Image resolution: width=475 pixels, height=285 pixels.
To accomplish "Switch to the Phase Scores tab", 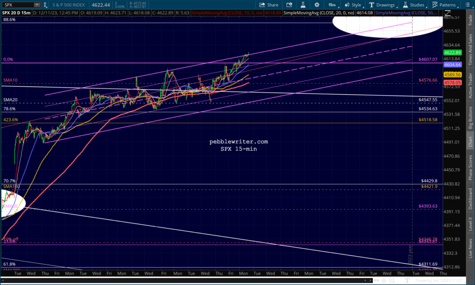I will pos(470,167).
